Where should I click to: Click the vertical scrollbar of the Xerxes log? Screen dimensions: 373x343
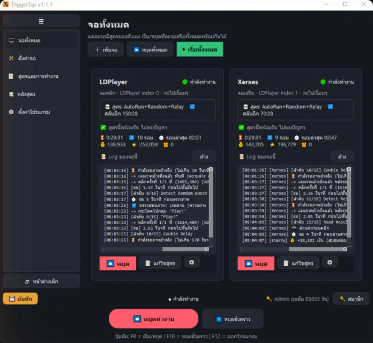(x=349, y=202)
